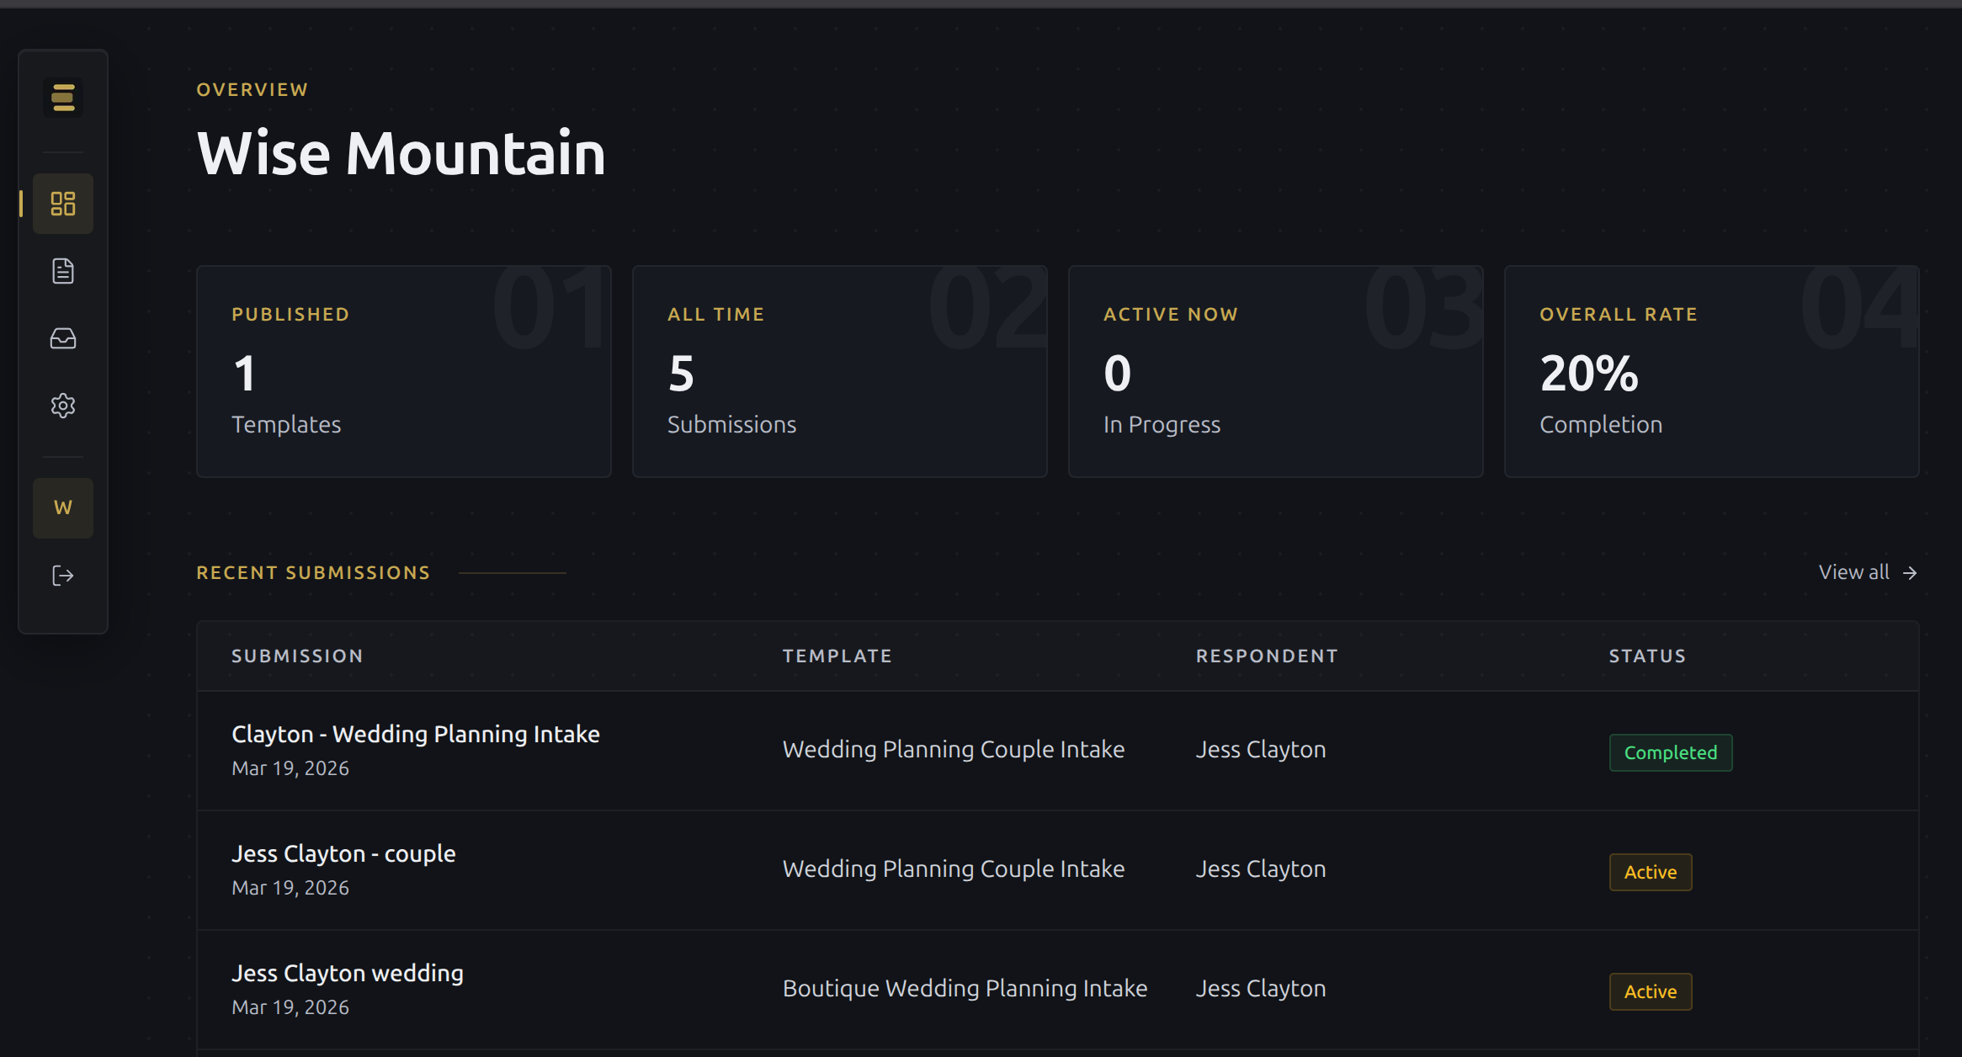Click the Submission column header
Image resolution: width=1962 pixels, height=1057 pixels.
297,656
